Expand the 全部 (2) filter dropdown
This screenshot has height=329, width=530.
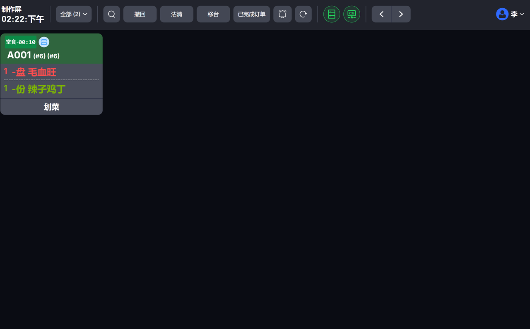point(74,14)
